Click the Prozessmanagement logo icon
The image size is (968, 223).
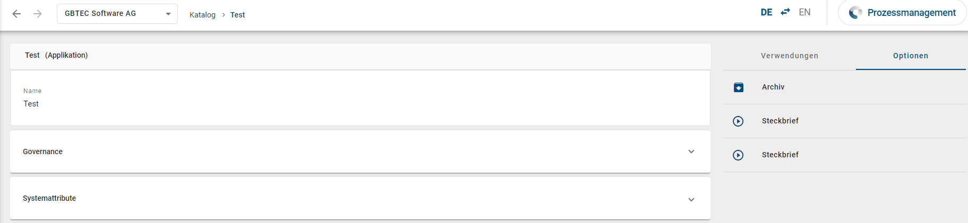(855, 13)
